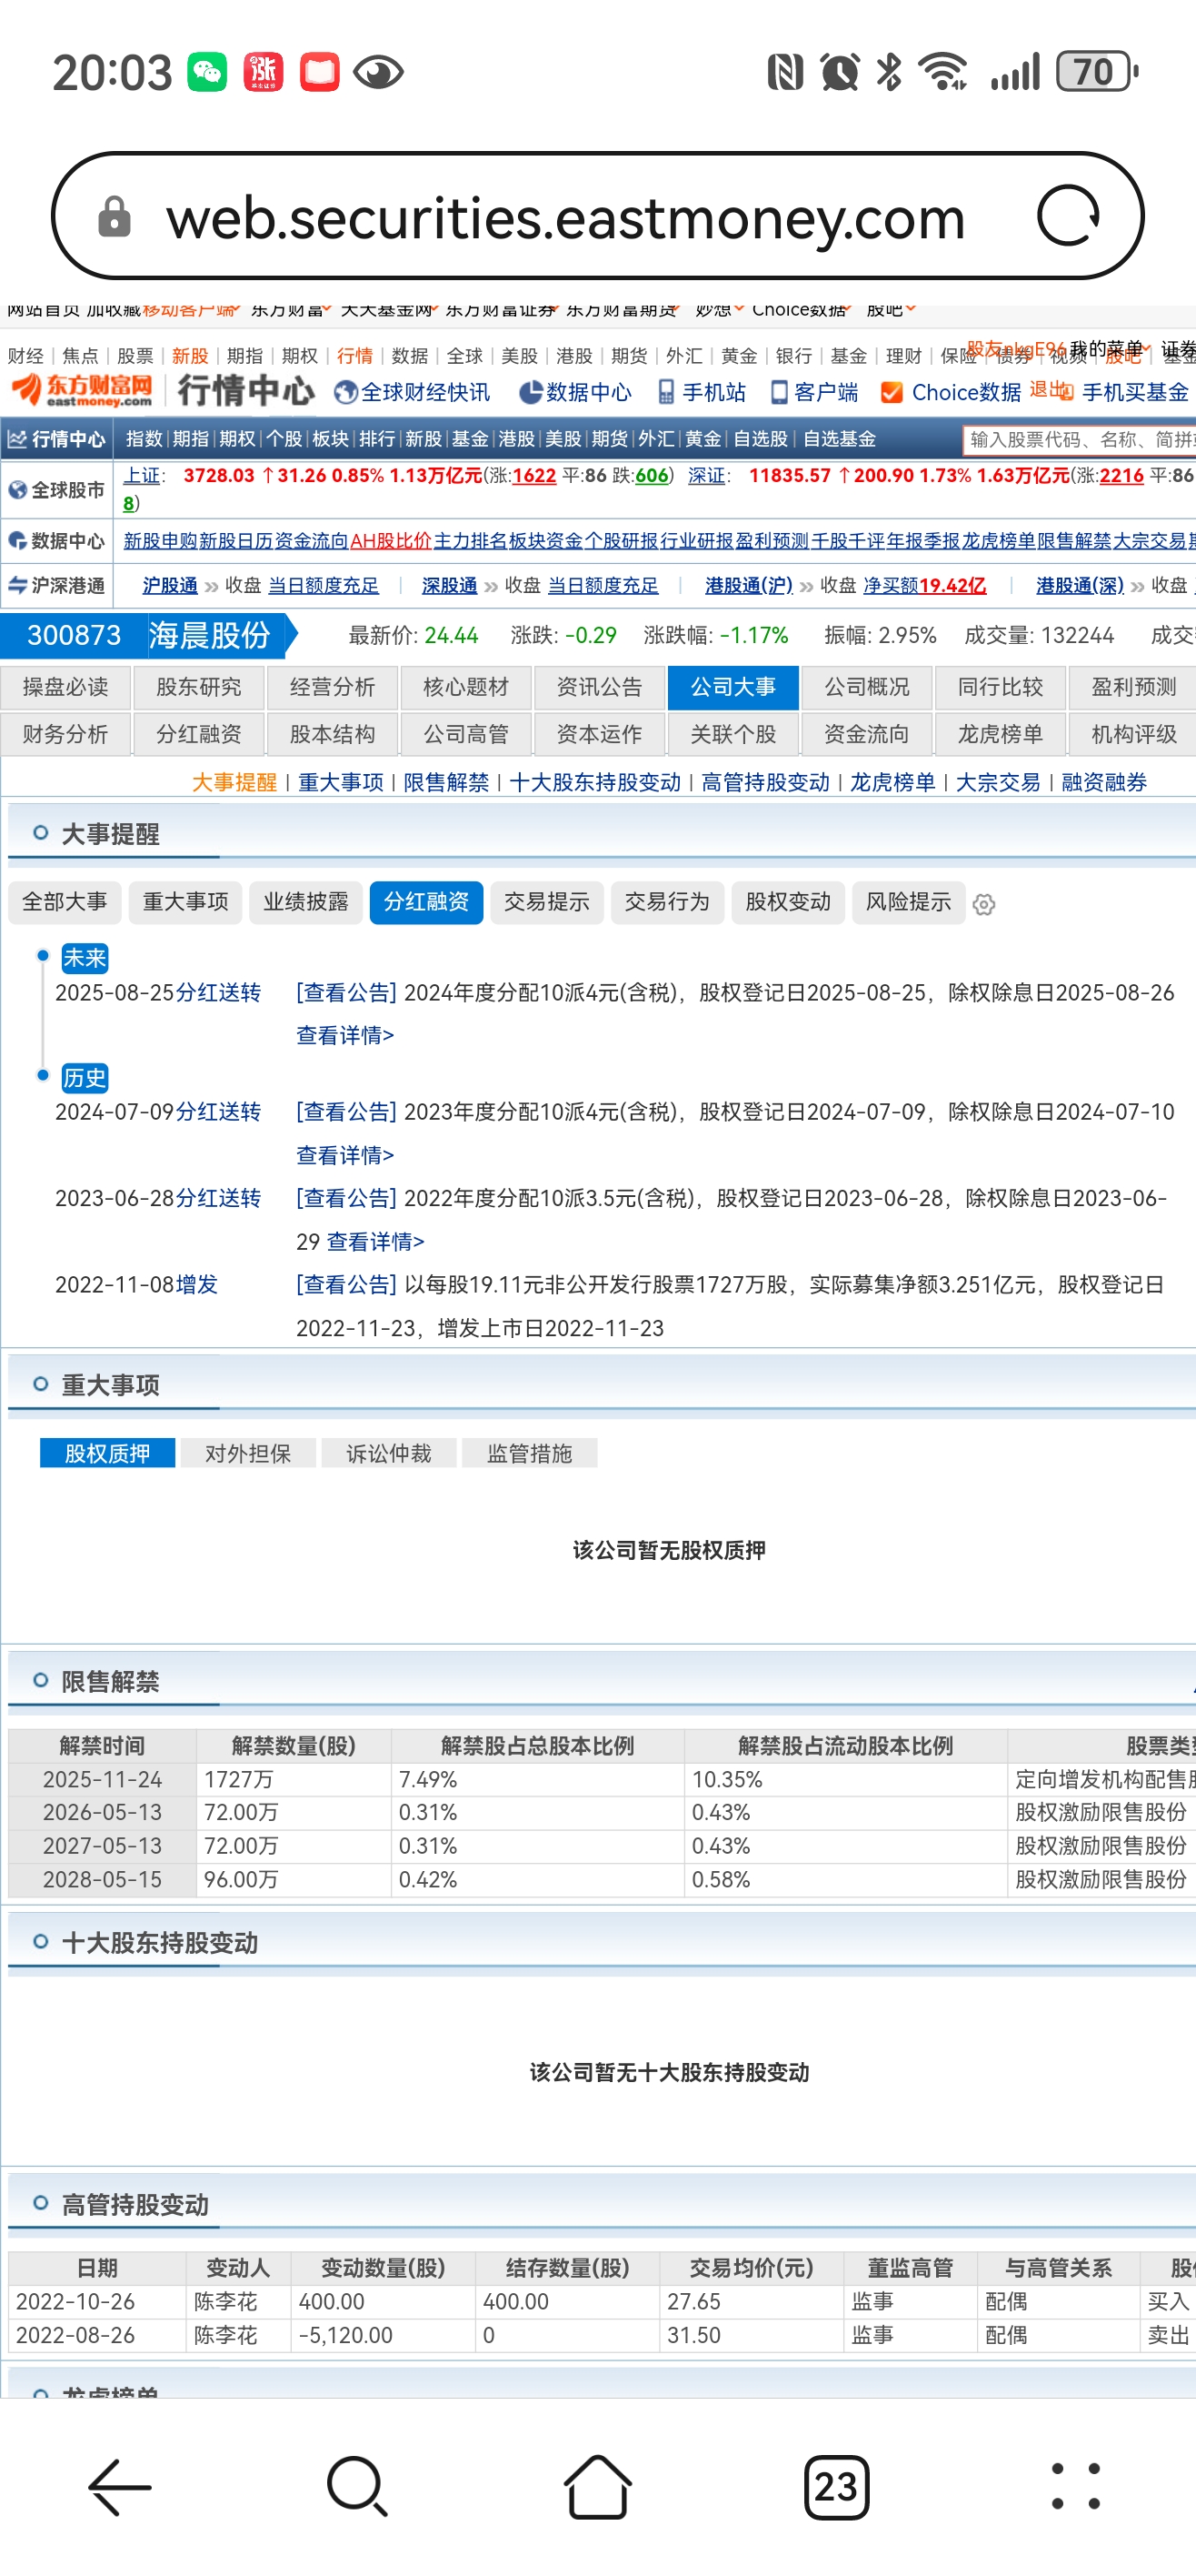Screen dimensions: 1196x2576
Task: Open the 资讯公告 tab
Action: (x=600, y=687)
